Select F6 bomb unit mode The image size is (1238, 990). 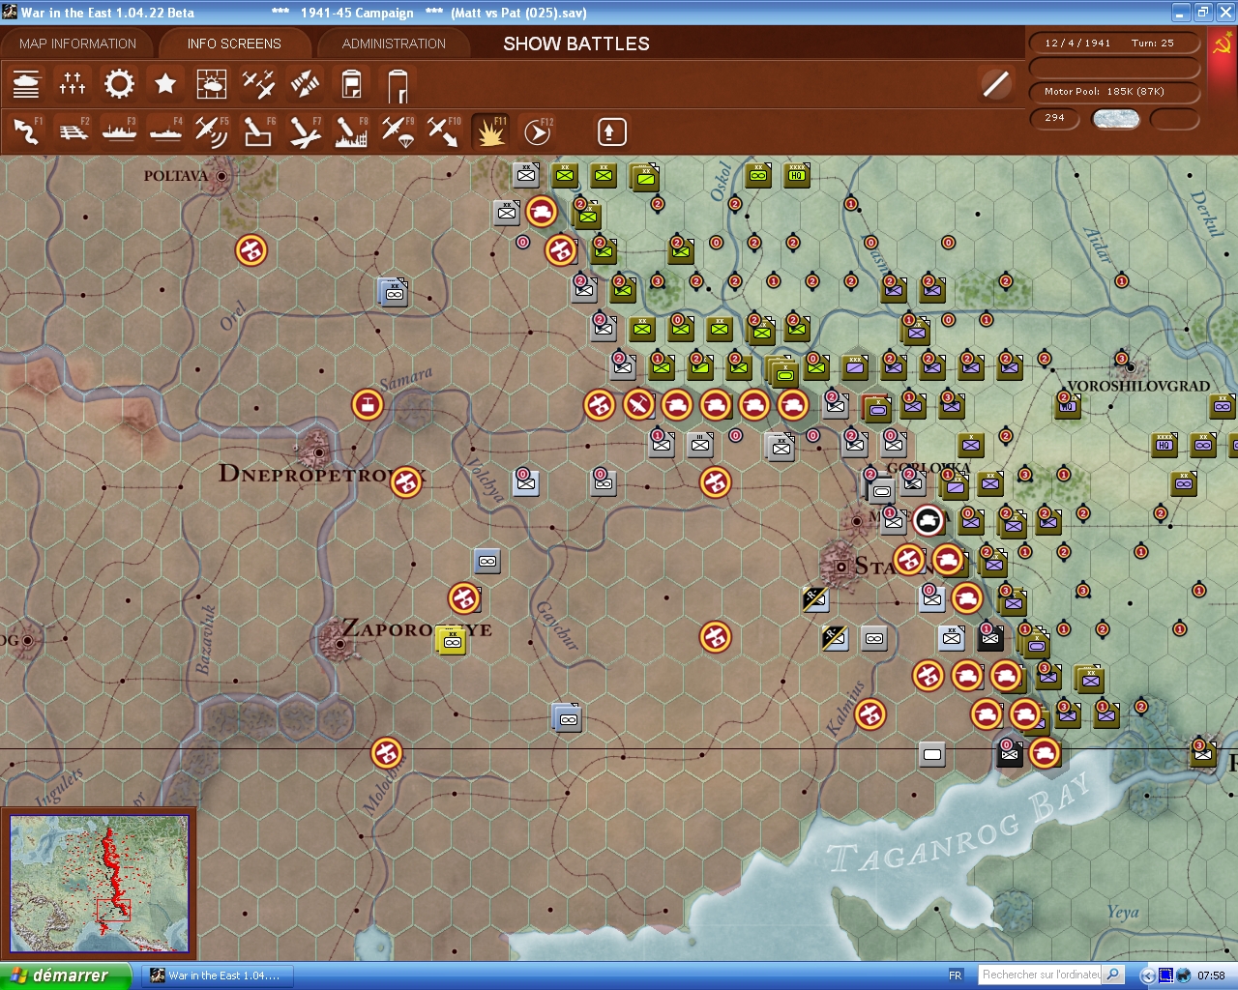pyautogui.click(x=258, y=131)
